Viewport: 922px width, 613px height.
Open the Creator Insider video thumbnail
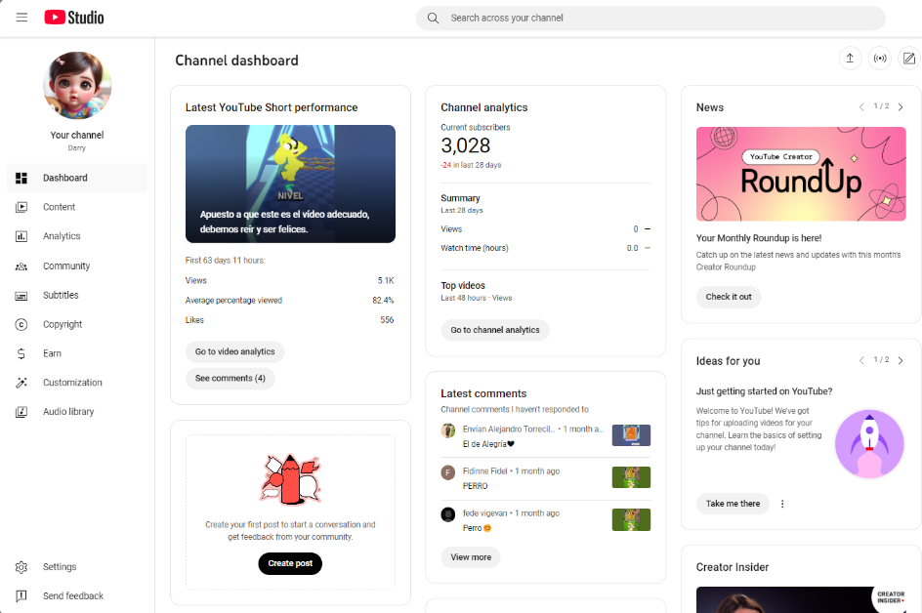[x=802, y=599]
